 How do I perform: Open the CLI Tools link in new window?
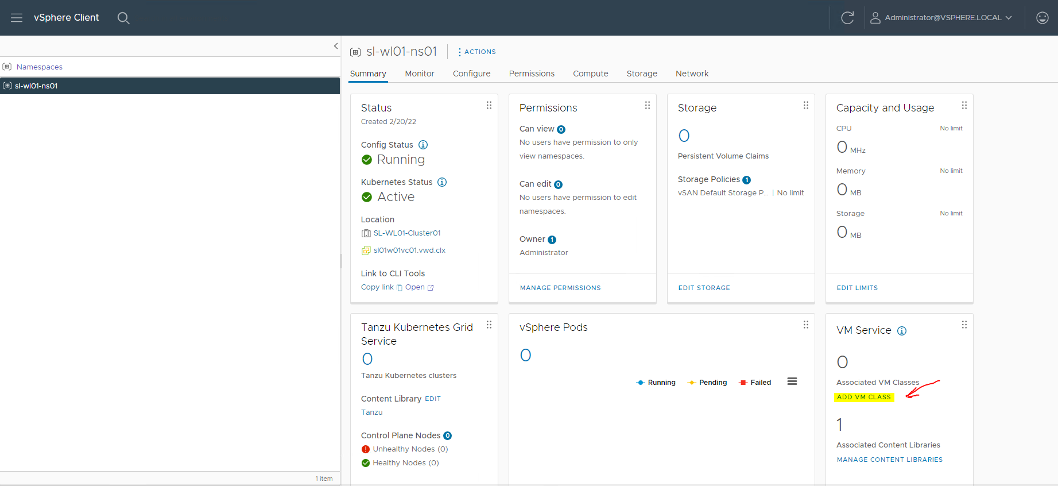click(x=420, y=287)
